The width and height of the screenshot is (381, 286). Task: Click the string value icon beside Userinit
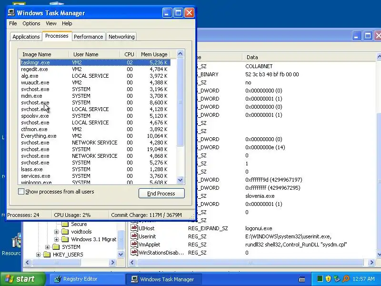134,236
